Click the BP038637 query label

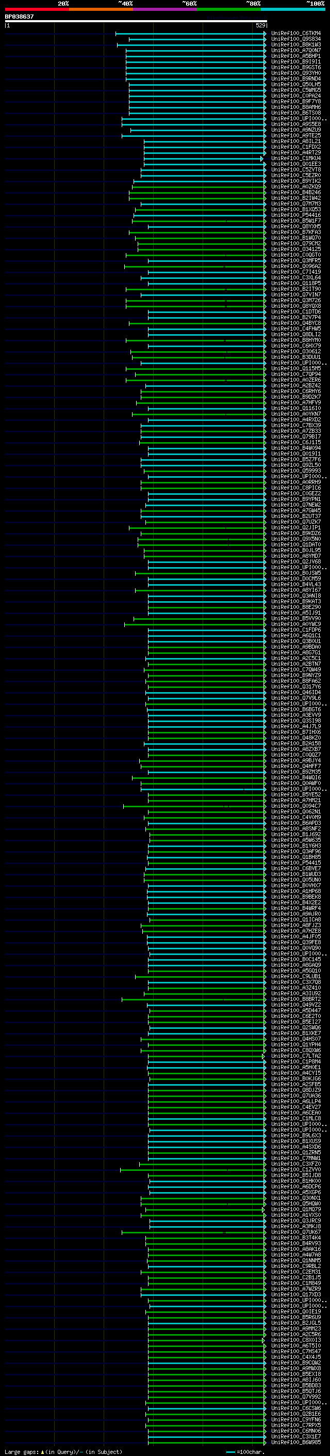19,17
